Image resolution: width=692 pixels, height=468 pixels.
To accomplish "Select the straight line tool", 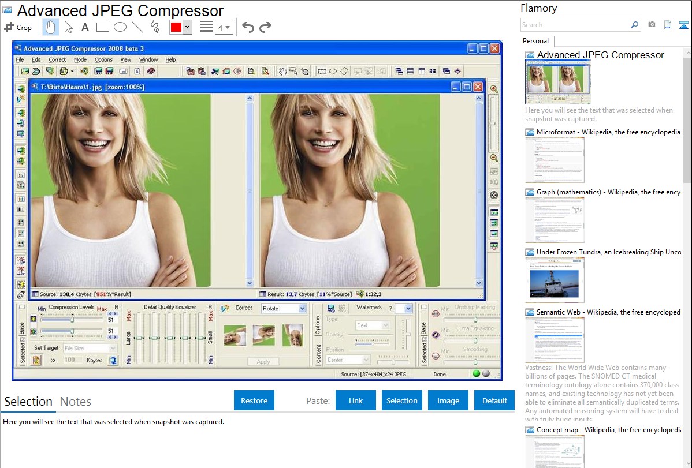I will coord(137,27).
